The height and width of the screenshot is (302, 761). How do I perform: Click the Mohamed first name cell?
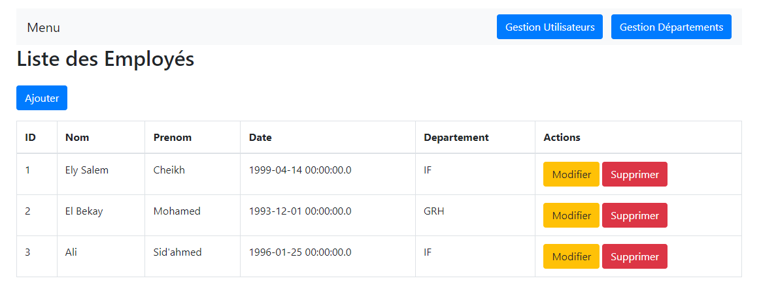(177, 211)
